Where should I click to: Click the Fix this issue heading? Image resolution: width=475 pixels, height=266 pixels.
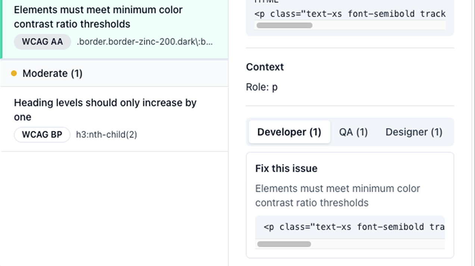pos(286,168)
